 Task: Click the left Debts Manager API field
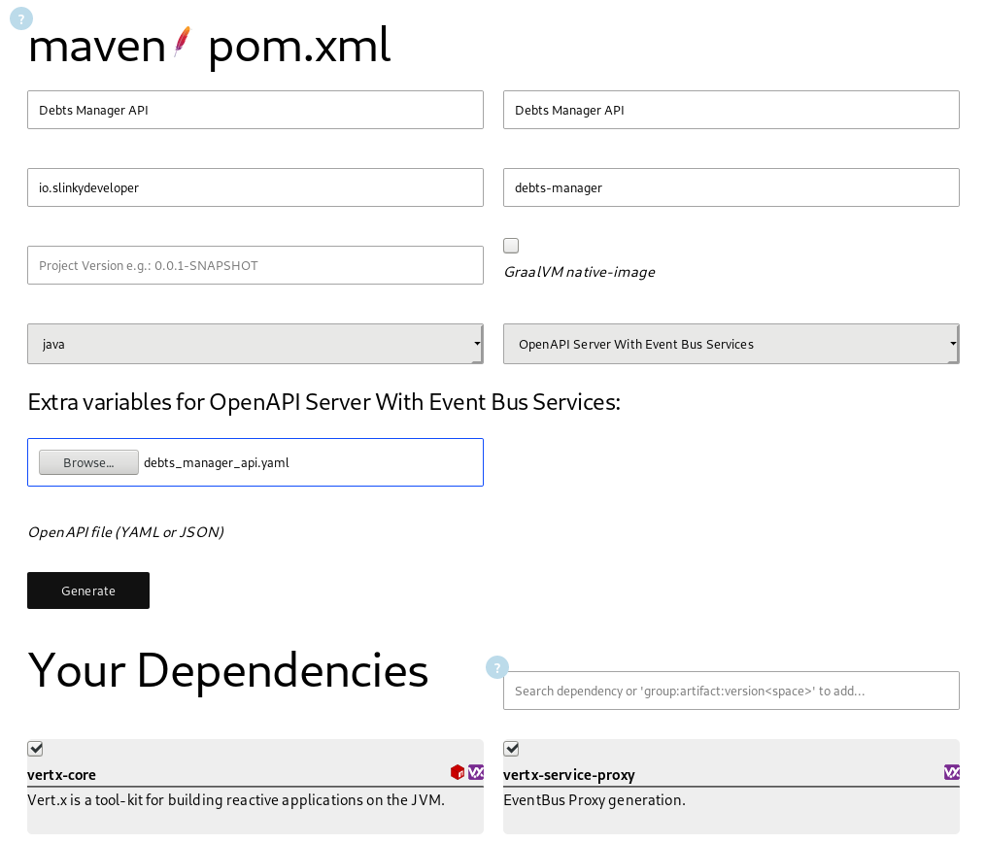[x=255, y=110]
